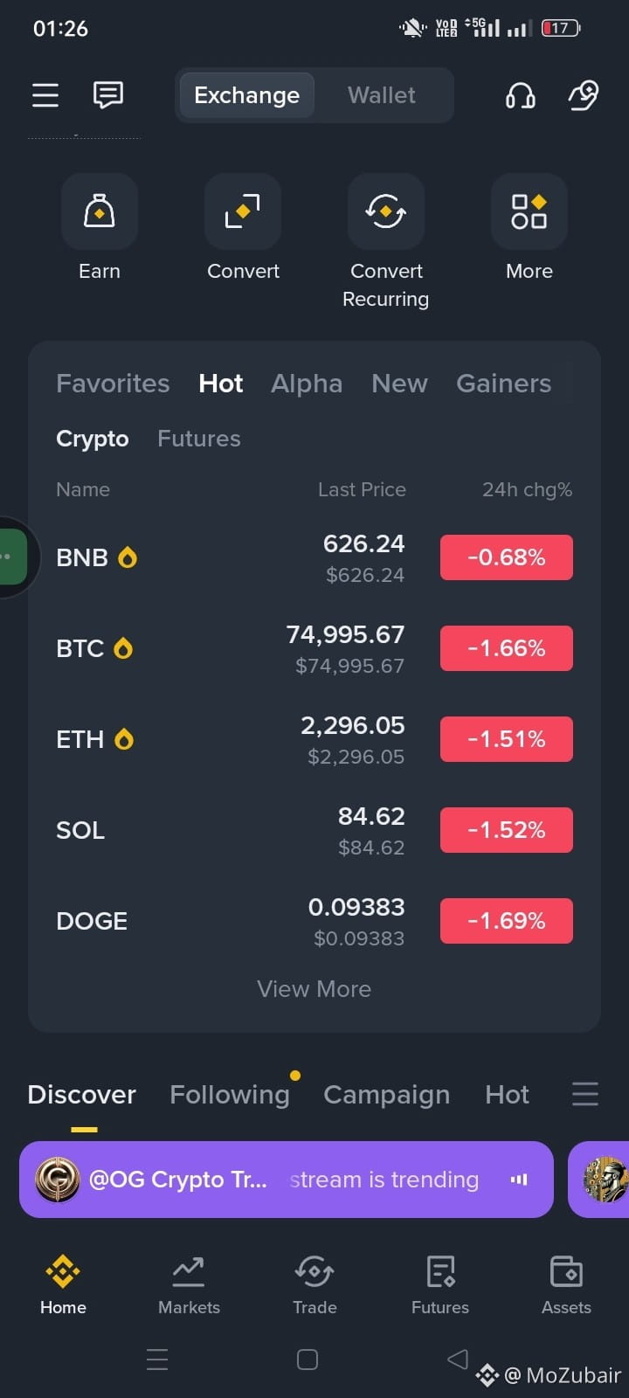Open the hamburger side menu
Image resolution: width=629 pixels, height=1398 pixels.
[x=45, y=94]
